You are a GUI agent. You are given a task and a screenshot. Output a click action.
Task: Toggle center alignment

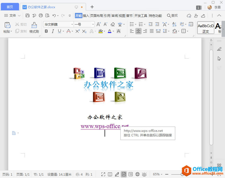click(x=138, y=31)
